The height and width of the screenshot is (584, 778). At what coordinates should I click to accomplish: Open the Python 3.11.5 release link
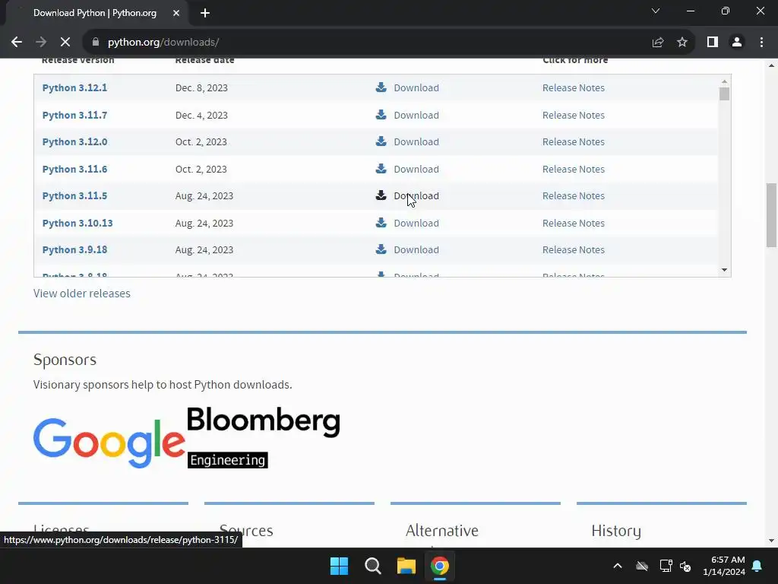click(x=74, y=196)
